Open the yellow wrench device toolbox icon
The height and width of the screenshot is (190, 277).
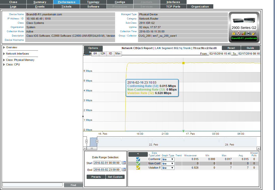tap(254, 33)
